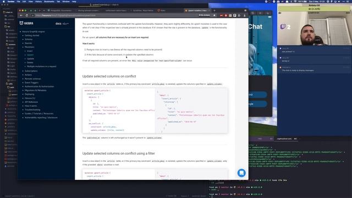
Task: Select the highlighted Upsert sidebar entry
Action: [30, 55]
